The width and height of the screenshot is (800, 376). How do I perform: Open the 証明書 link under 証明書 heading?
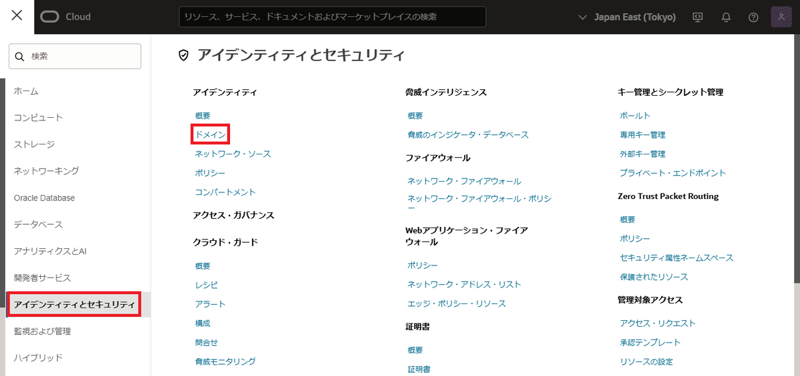[x=419, y=369]
